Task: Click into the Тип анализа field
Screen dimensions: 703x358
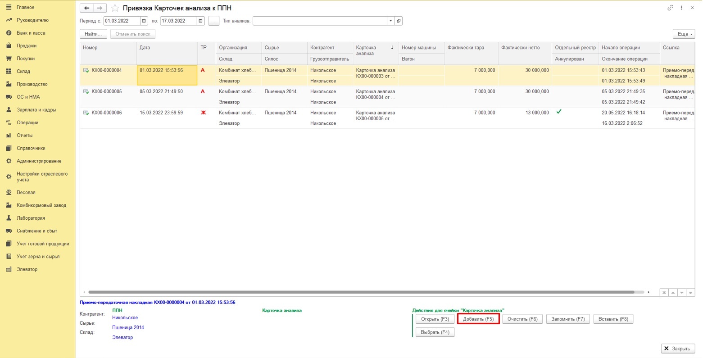Action: point(320,21)
